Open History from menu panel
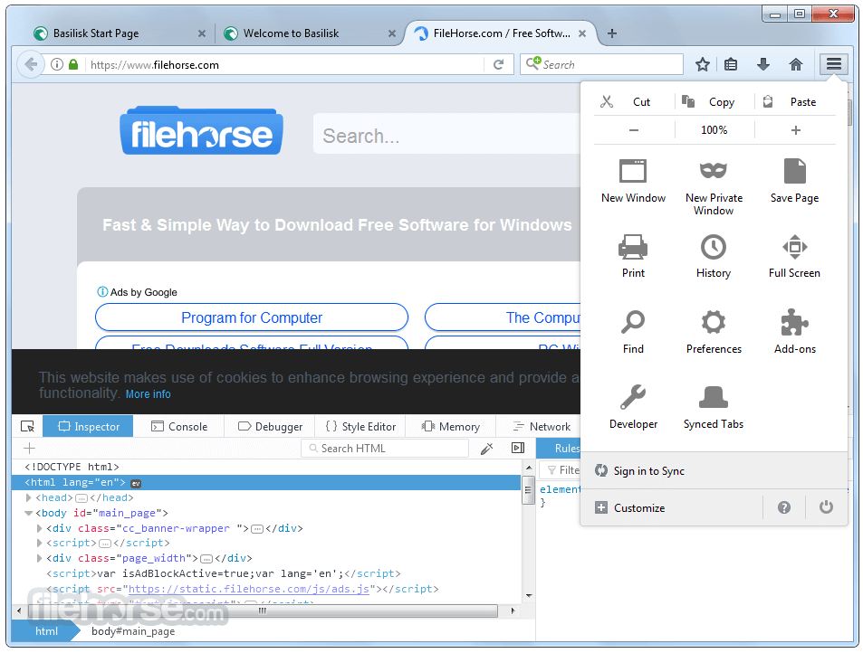Screen dimensions: 863x653 click(714, 256)
